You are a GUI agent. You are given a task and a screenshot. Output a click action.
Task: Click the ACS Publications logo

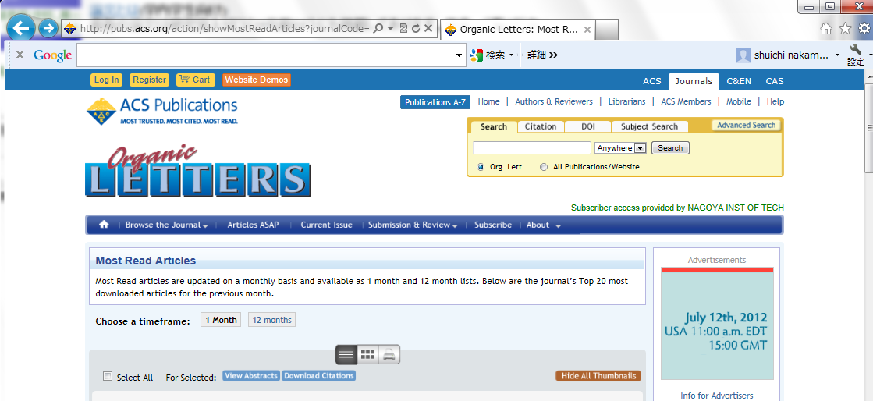(162, 111)
